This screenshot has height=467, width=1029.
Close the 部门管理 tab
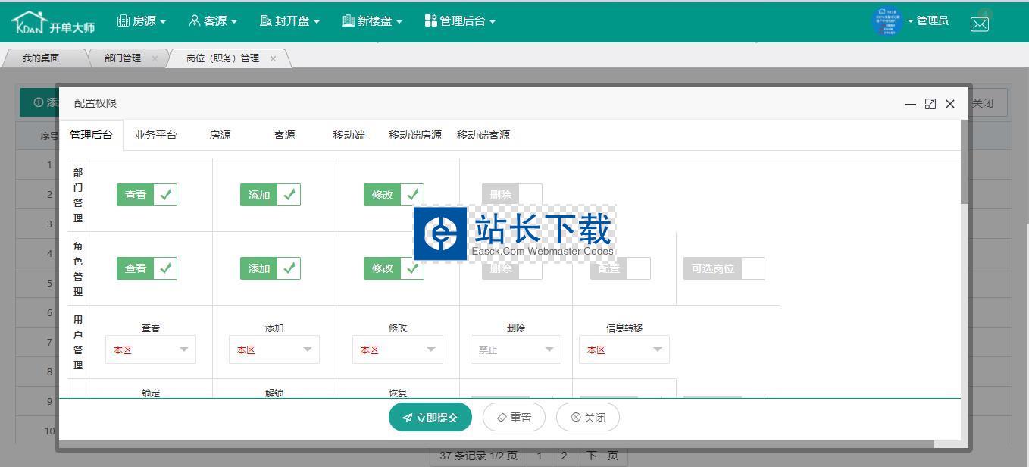[155, 58]
